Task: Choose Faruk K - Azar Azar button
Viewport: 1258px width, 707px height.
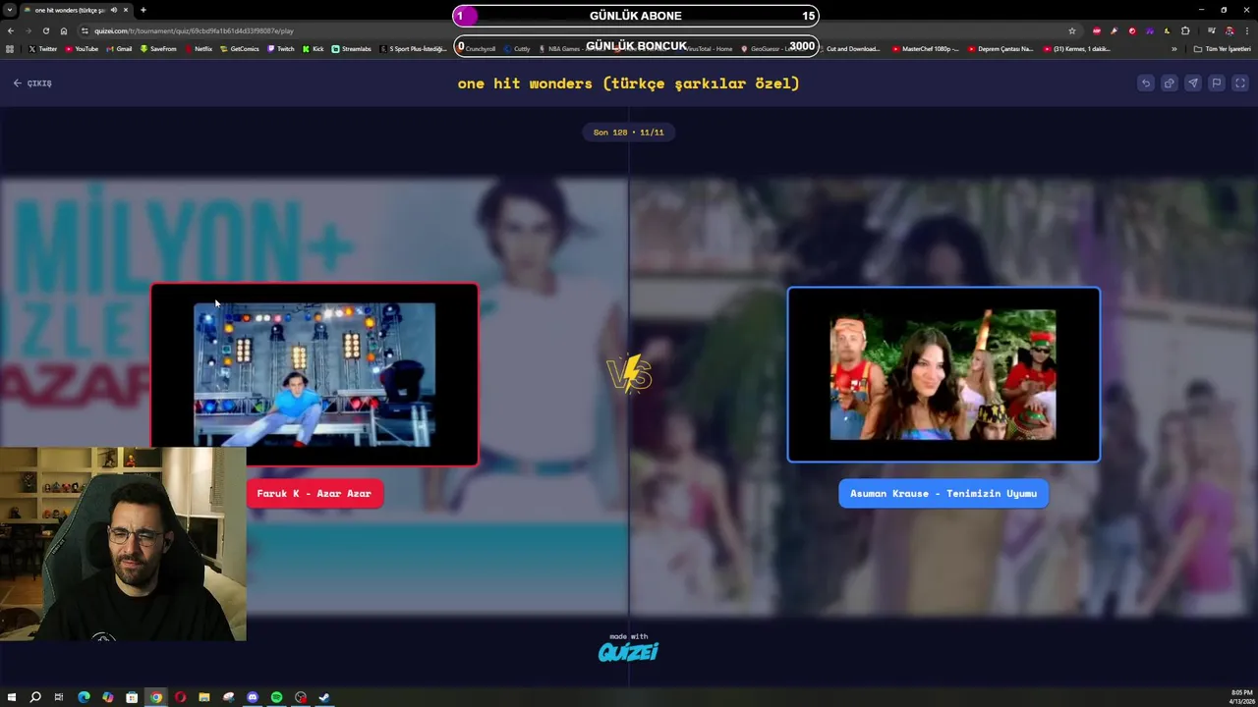Action: coord(314,493)
